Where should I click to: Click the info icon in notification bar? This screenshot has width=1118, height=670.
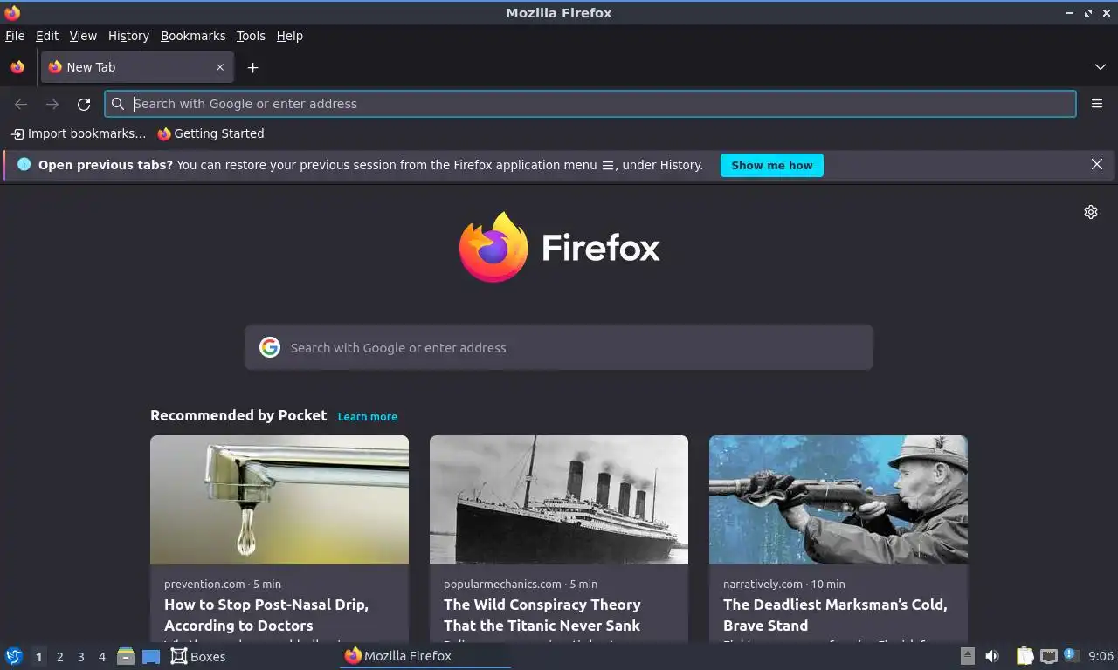pyautogui.click(x=24, y=164)
